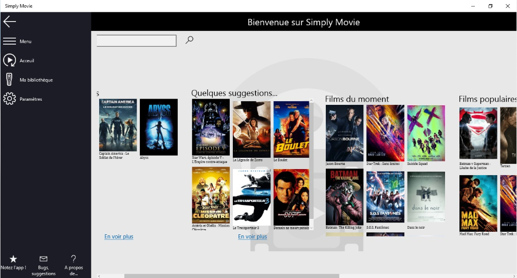
Task: Open the hamburger Menu icon
Action: [9, 41]
